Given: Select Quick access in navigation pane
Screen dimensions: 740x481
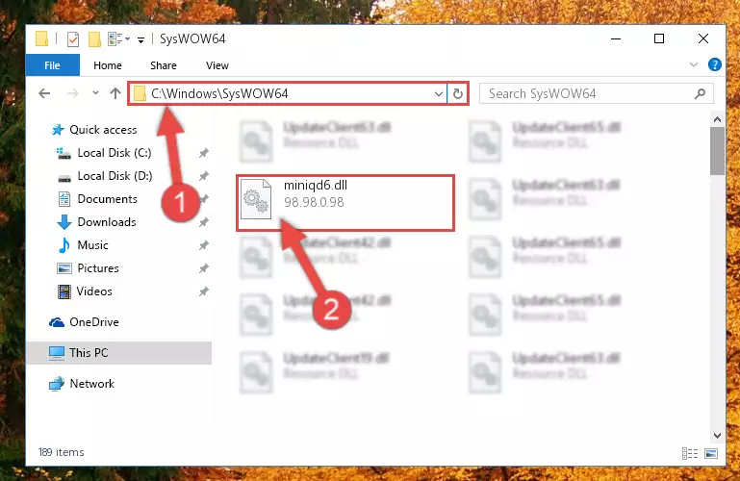Looking at the screenshot, I should (x=94, y=130).
